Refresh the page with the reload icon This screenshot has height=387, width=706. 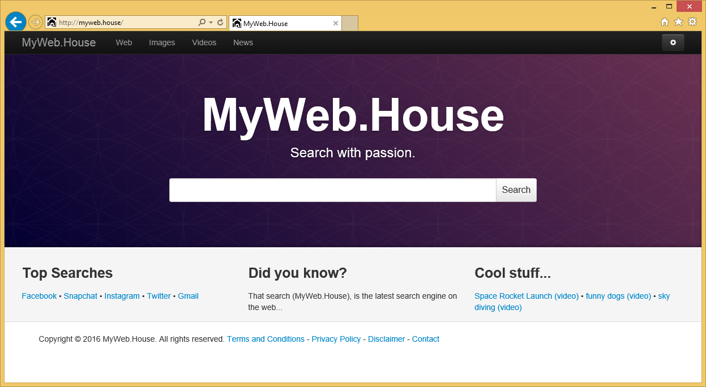[x=220, y=23]
